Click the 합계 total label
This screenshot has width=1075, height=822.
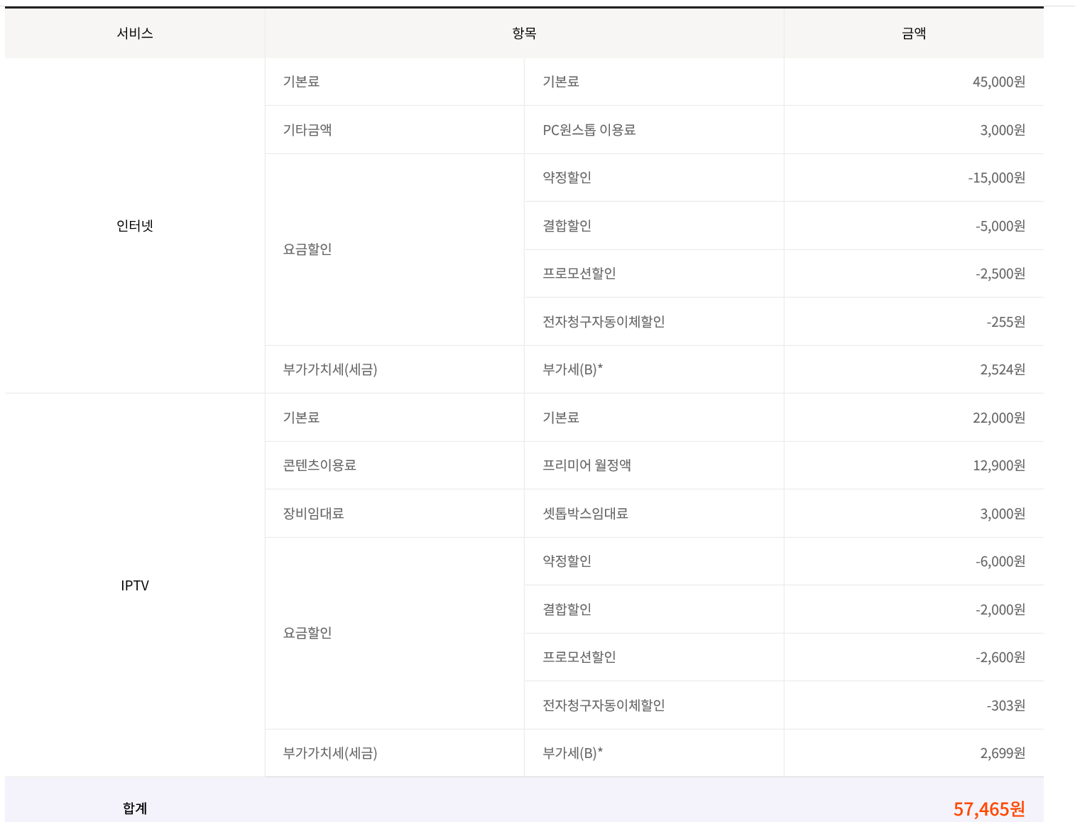[x=135, y=808]
